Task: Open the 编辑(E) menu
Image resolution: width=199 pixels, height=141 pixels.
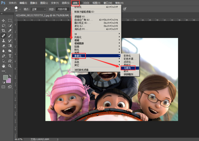Action: click(x=23, y=3)
